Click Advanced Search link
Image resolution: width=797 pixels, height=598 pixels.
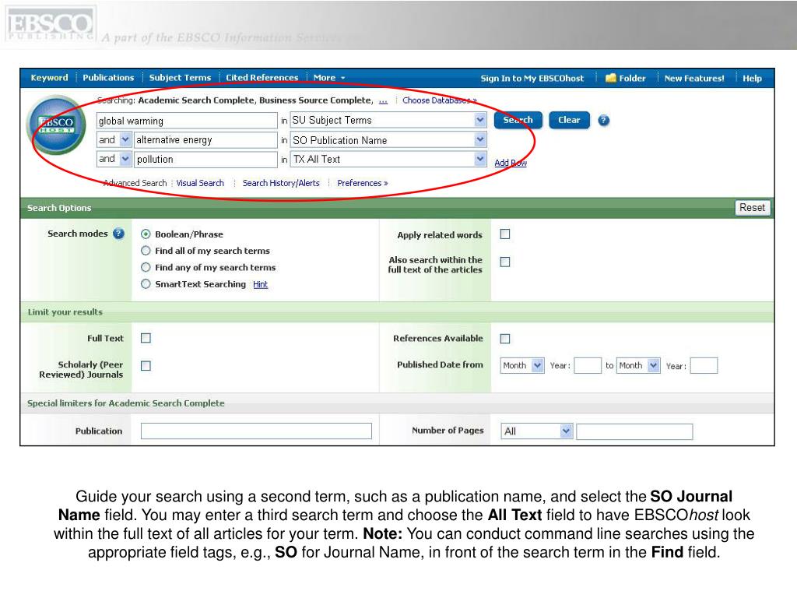(x=135, y=183)
